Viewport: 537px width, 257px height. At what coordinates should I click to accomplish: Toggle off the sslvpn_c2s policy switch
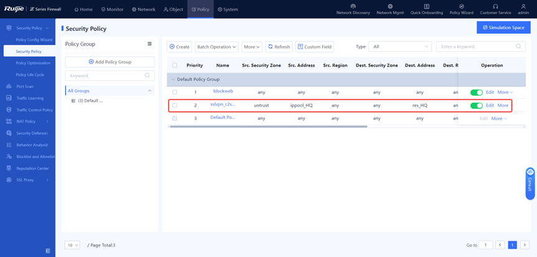[x=476, y=105]
